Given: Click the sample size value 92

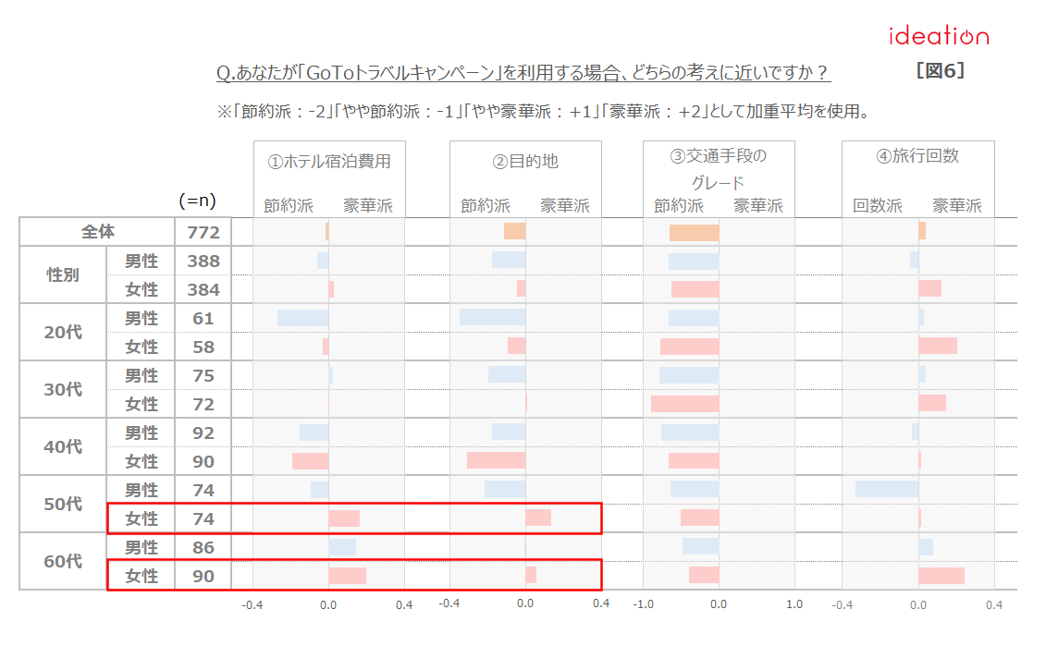Looking at the screenshot, I should tap(203, 433).
